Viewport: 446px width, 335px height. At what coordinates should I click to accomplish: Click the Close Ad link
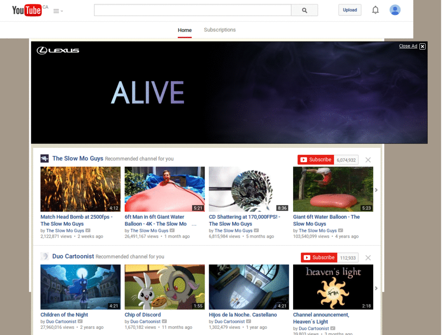tap(408, 46)
